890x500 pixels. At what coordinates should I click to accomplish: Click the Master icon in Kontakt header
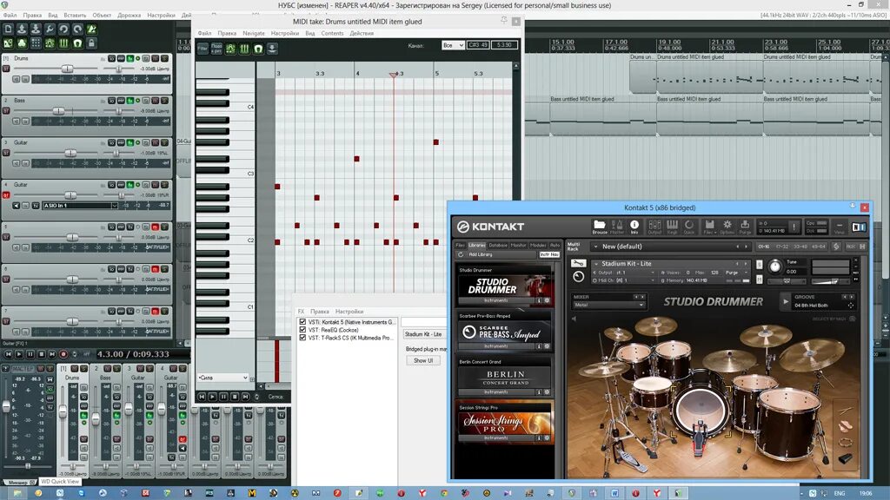pyautogui.click(x=617, y=227)
